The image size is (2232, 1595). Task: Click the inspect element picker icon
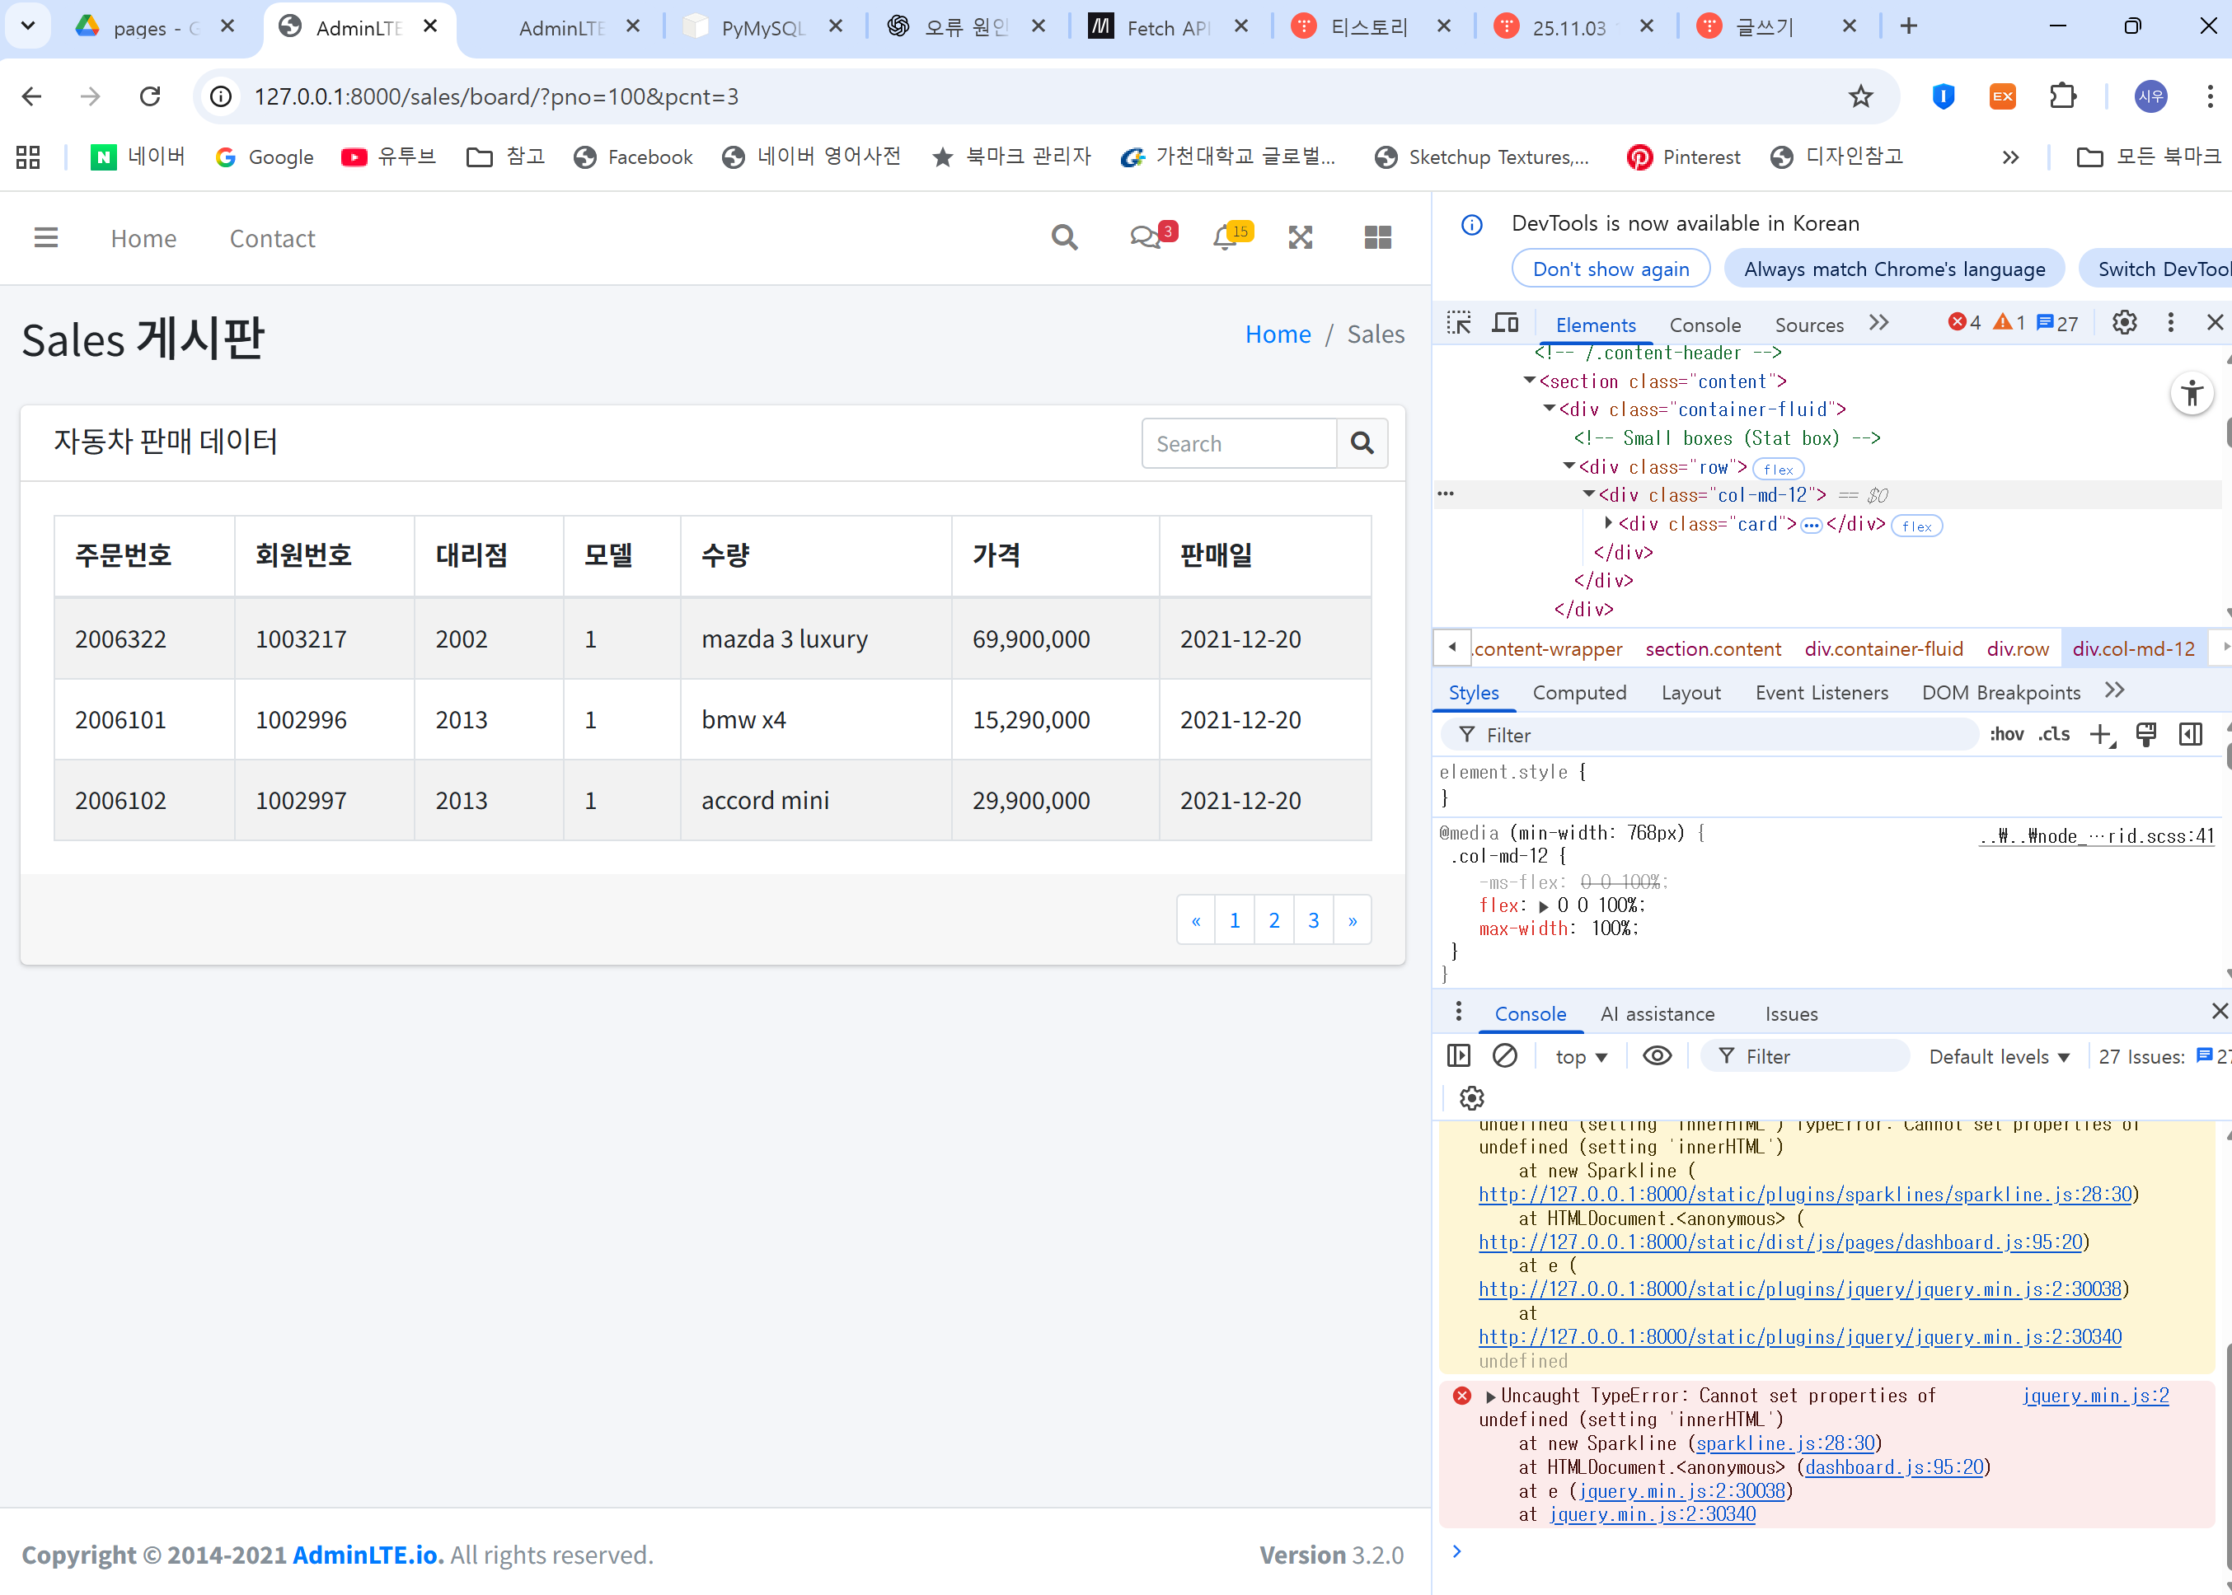(1459, 323)
